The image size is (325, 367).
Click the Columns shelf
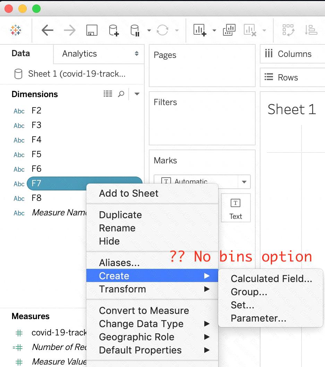pyautogui.click(x=292, y=54)
